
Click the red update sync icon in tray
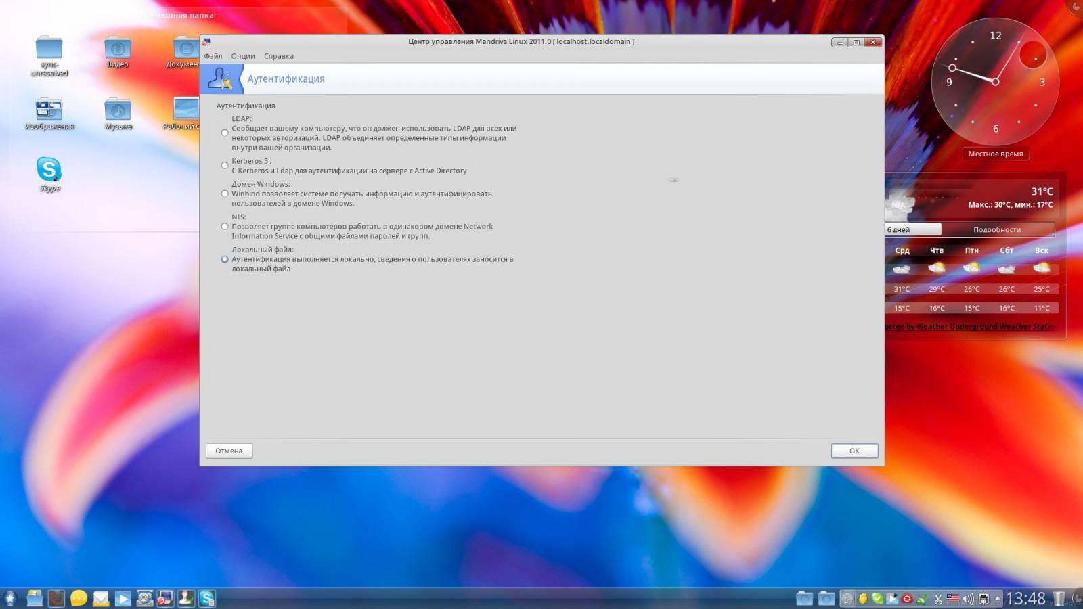point(907,599)
